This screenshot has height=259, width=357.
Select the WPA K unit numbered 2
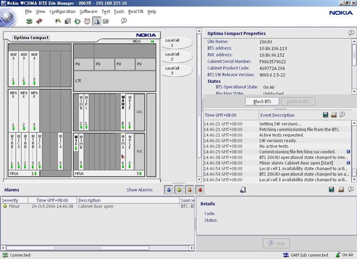[x=24, y=111]
